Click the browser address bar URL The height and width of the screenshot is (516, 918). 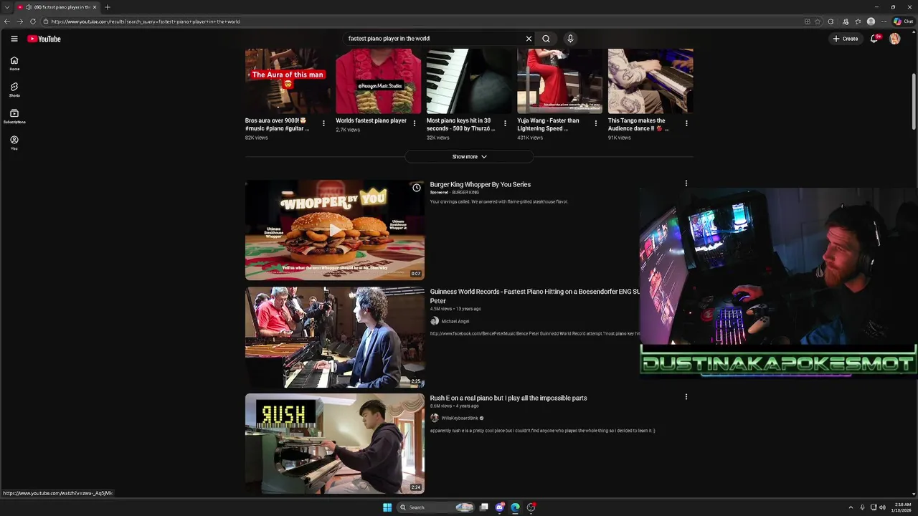146,21
